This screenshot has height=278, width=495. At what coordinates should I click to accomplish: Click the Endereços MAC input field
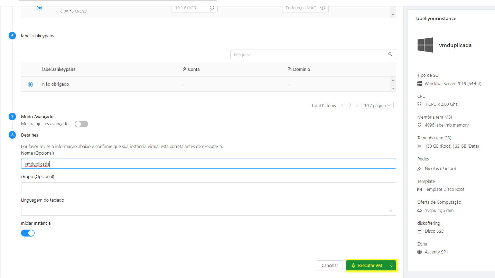click(x=305, y=8)
